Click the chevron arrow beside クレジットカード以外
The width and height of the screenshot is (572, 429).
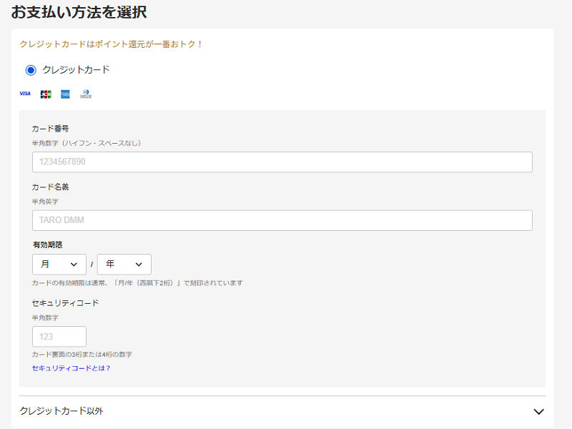538,412
